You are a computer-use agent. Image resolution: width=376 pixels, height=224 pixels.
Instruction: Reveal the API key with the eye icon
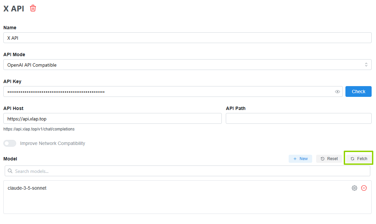(x=337, y=92)
